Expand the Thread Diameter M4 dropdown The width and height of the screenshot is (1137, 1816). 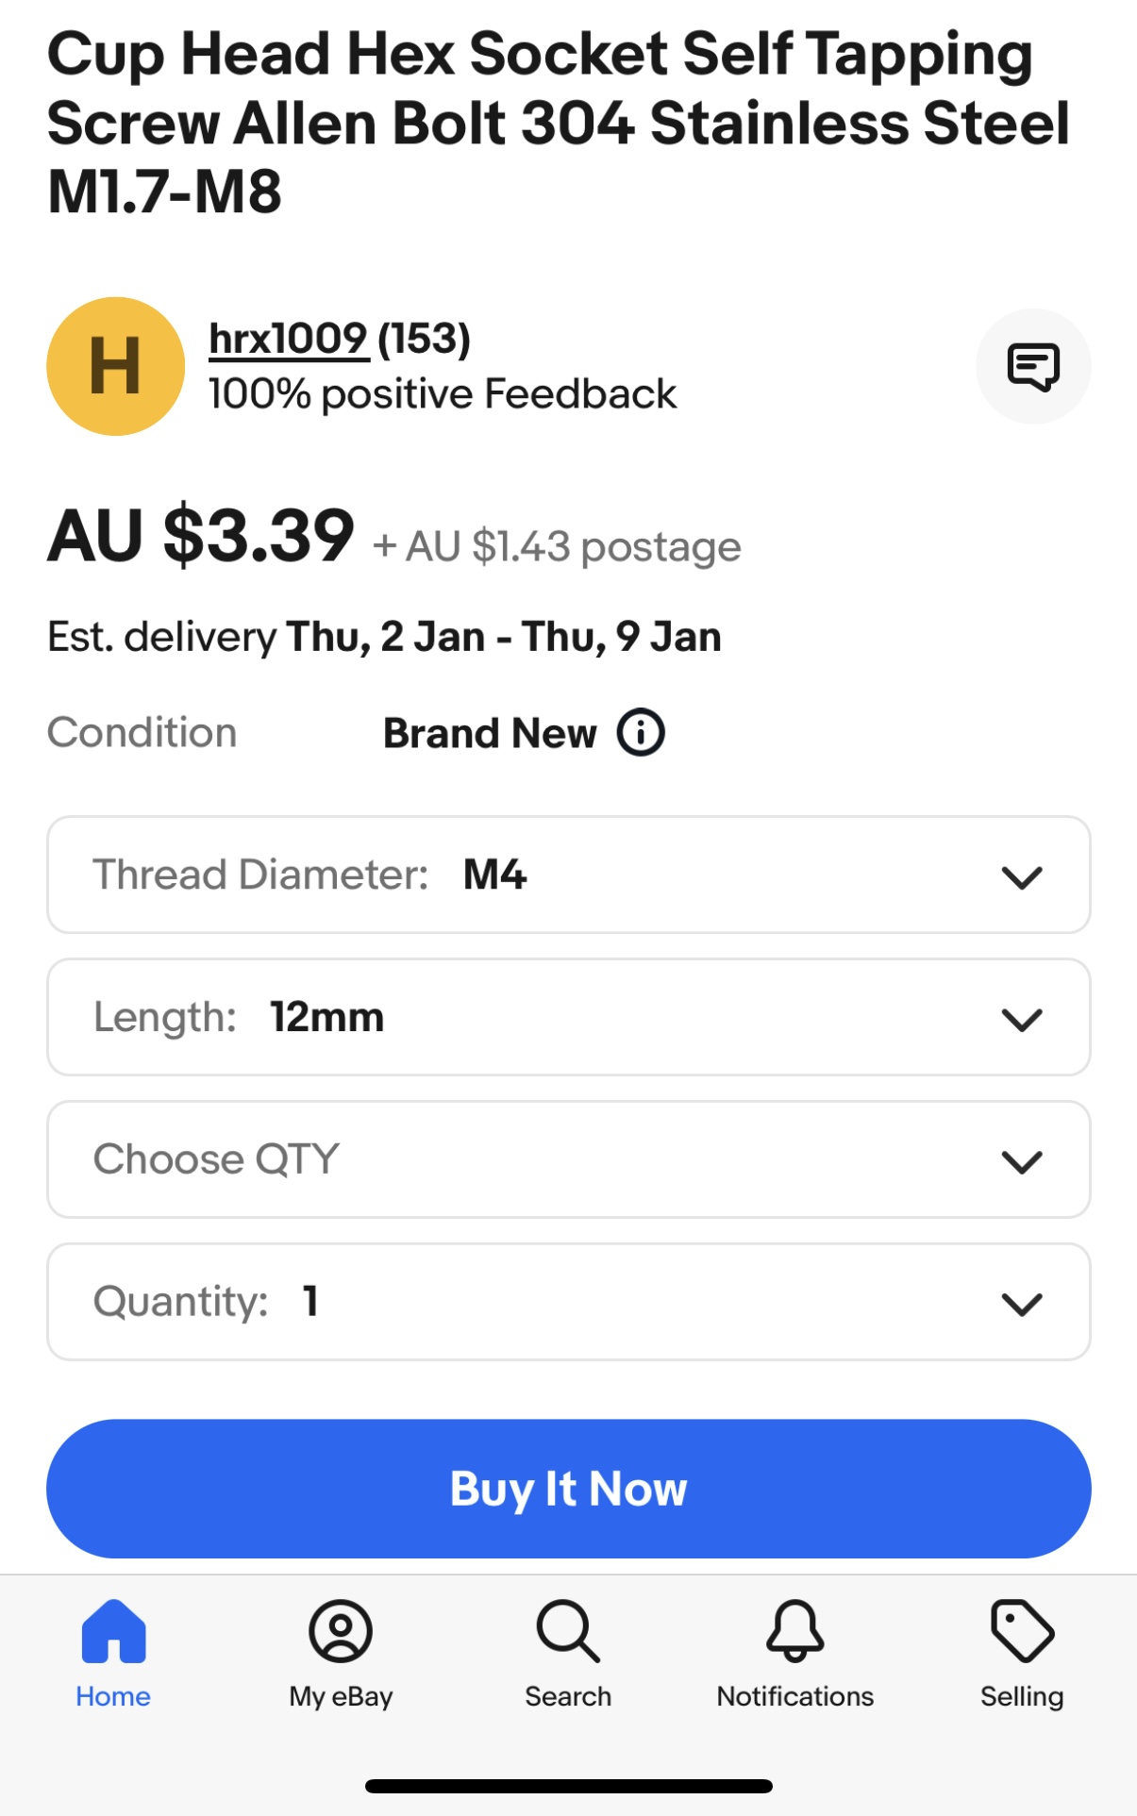point(569,875)
